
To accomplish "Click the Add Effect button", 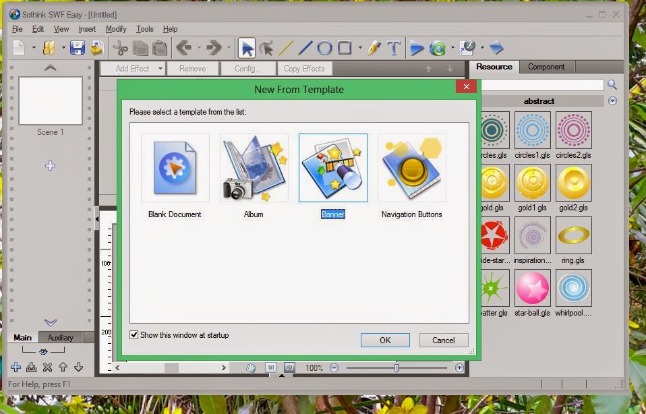I will 132,69.
